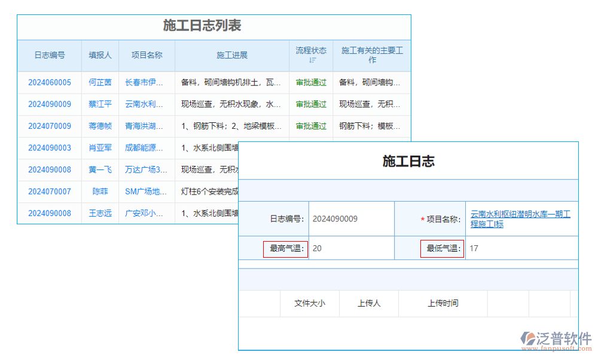Image resolution: width=598 pixels, height=358 pixels.
Task: Click the 填报人 column header
Action: point(99,55)
